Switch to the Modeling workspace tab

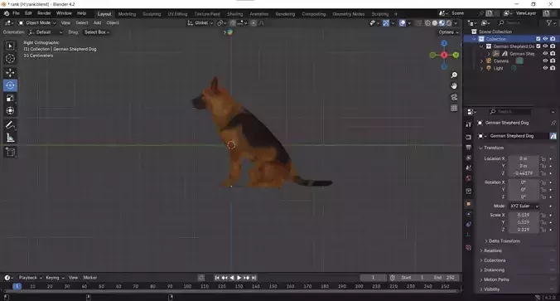[x=127, y=14]
